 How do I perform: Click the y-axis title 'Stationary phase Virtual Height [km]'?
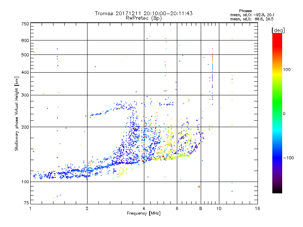pyautogui.click(x=16, y=113)
